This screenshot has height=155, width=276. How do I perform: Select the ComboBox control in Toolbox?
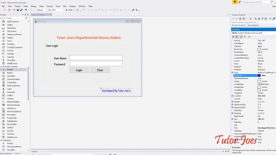pyautogui.click(x=12, y=82)
